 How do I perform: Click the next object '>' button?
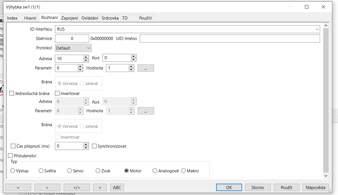[47, 187]
